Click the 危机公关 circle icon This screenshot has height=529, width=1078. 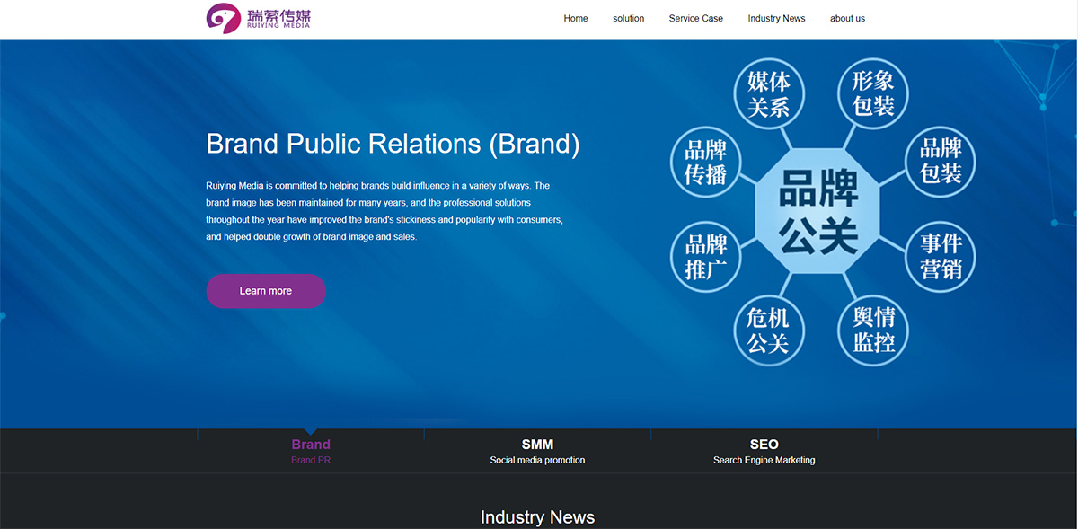click(768, 330)
